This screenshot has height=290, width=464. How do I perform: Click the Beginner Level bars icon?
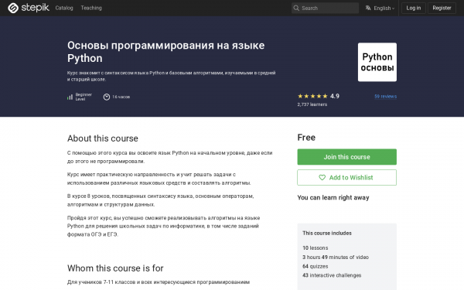point(70,97)
